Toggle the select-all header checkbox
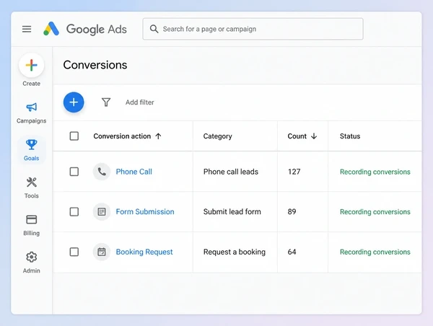 coord(74,136)
